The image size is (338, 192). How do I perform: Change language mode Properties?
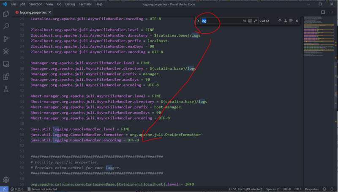point(312,189)
